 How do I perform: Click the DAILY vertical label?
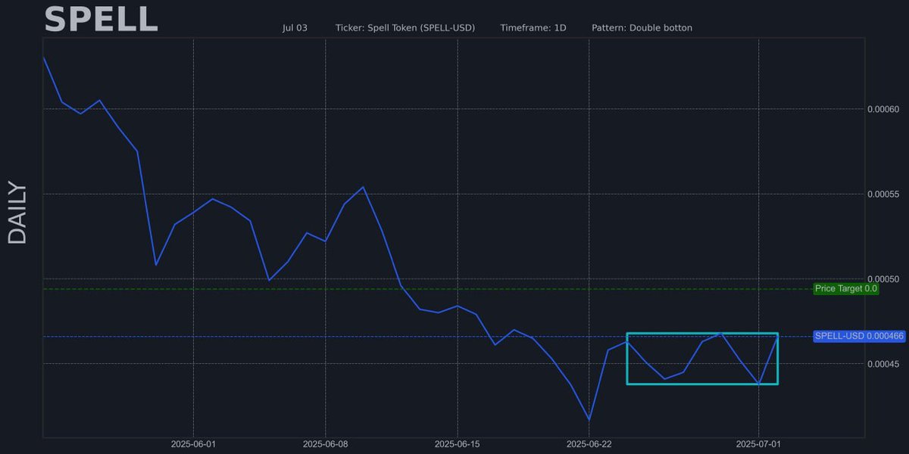point(17,213)
